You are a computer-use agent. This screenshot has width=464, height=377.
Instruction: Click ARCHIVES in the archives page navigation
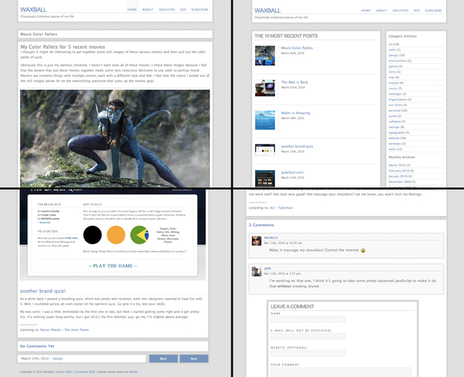(400, 10)
